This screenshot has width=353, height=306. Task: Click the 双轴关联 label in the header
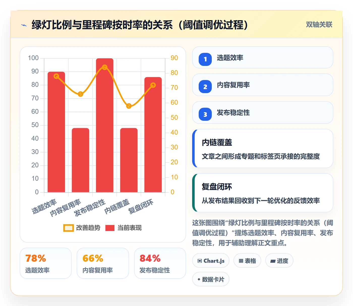click(319, 25)
